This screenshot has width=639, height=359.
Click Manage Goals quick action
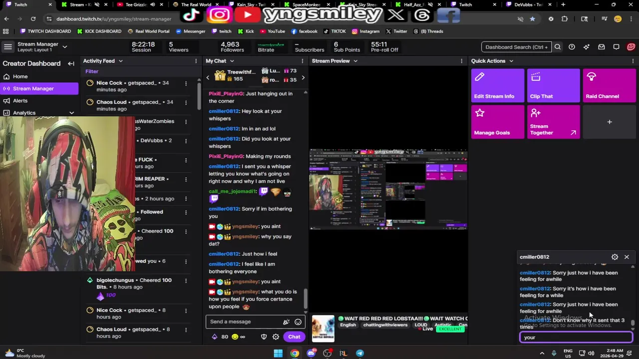coord(498,122)
